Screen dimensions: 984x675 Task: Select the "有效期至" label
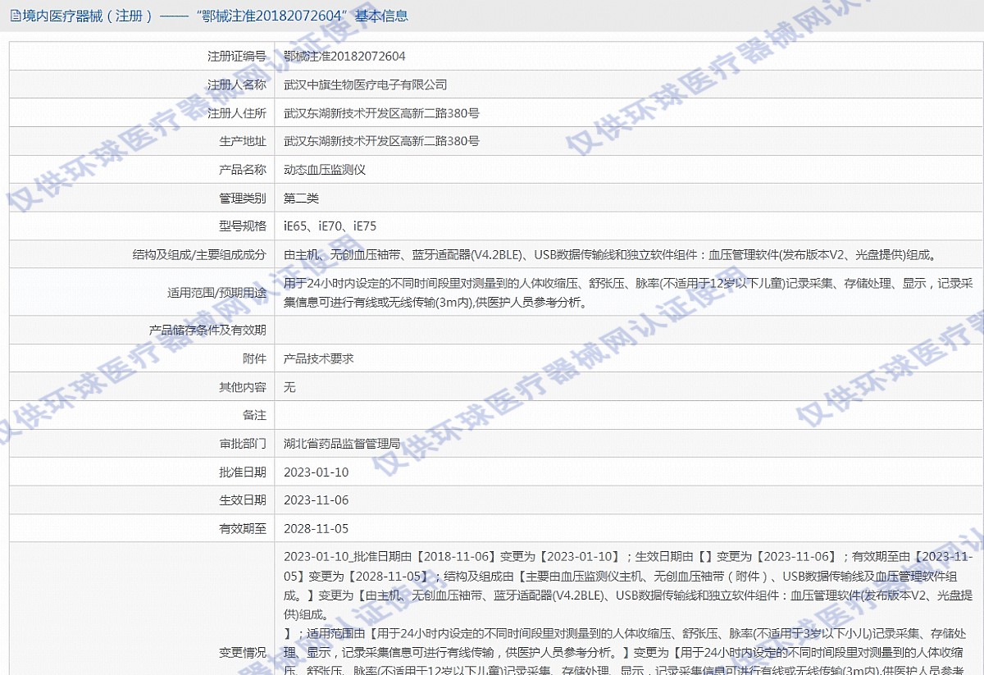[x=243, y=528]
